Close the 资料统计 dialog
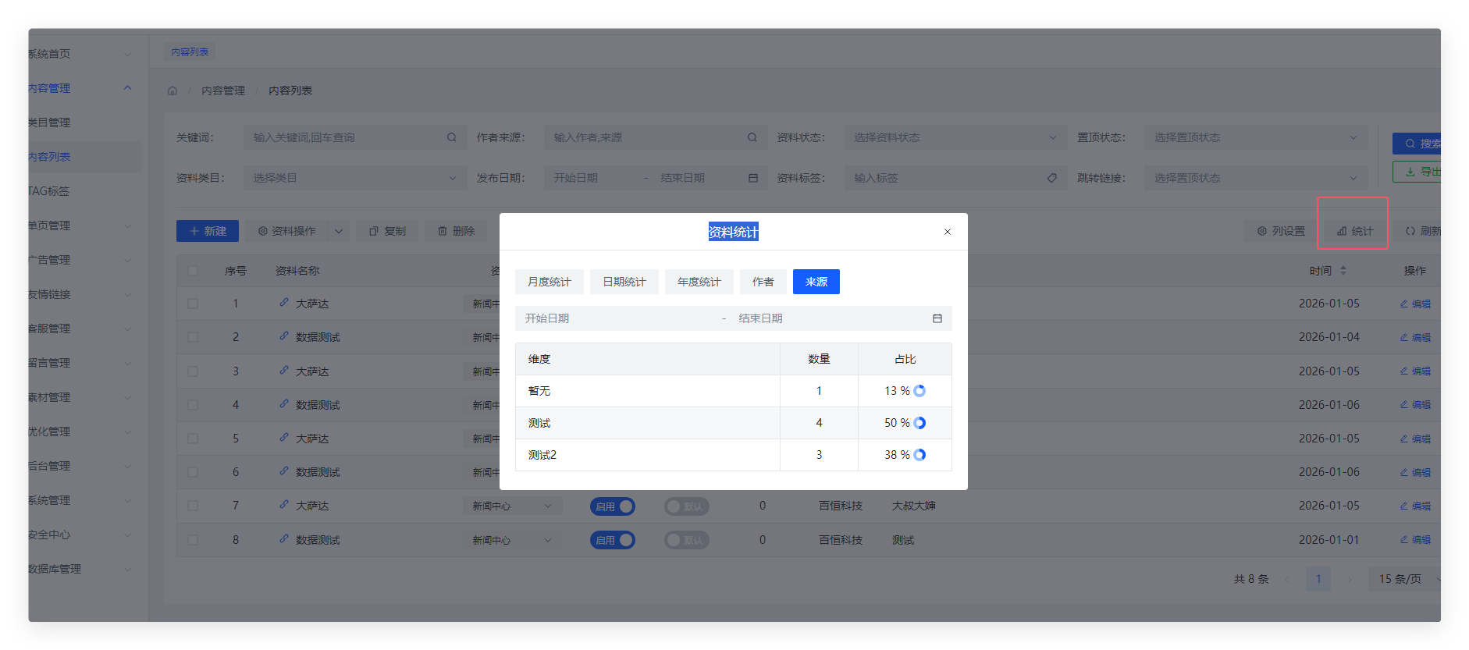 point(947,232)
